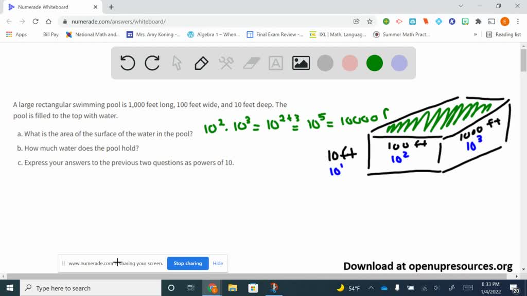Open IXL Math, Language bookmark
This screenshot has height=296, width=527.
338,34
